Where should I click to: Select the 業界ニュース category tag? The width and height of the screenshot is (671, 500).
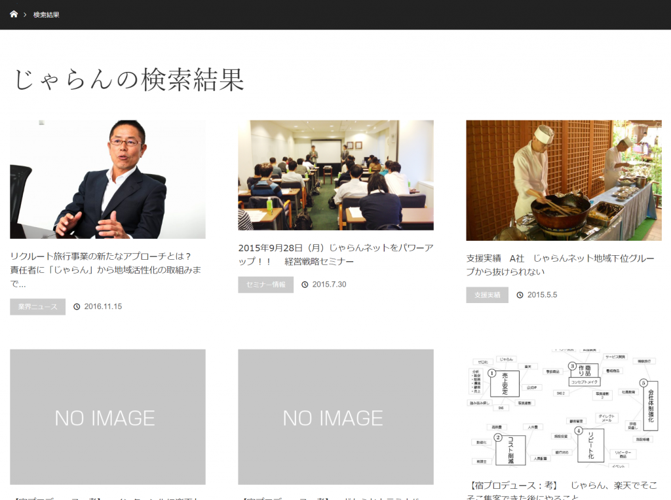click(x=37, y=307)
